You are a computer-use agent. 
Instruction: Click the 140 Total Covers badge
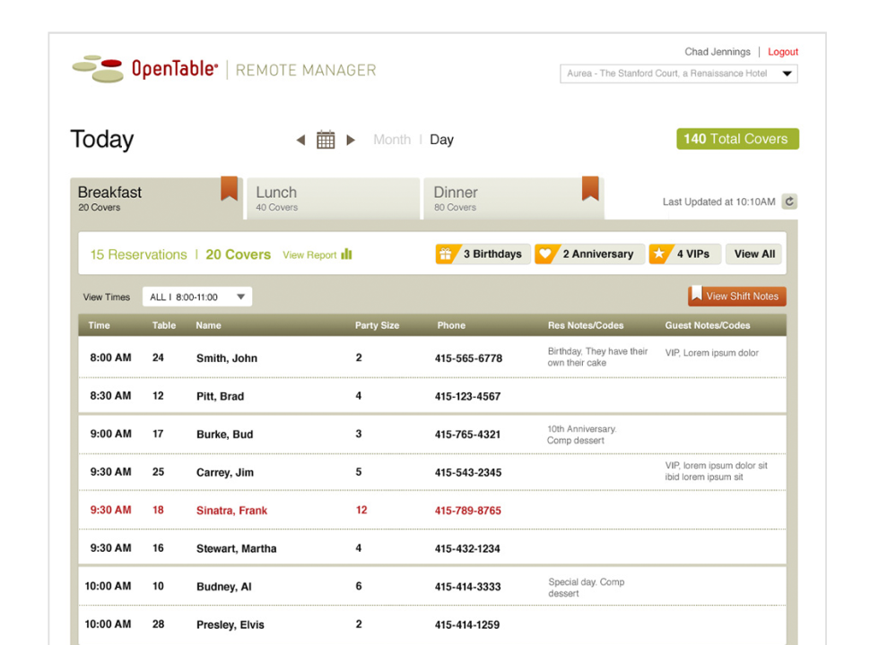coord(736,139)
